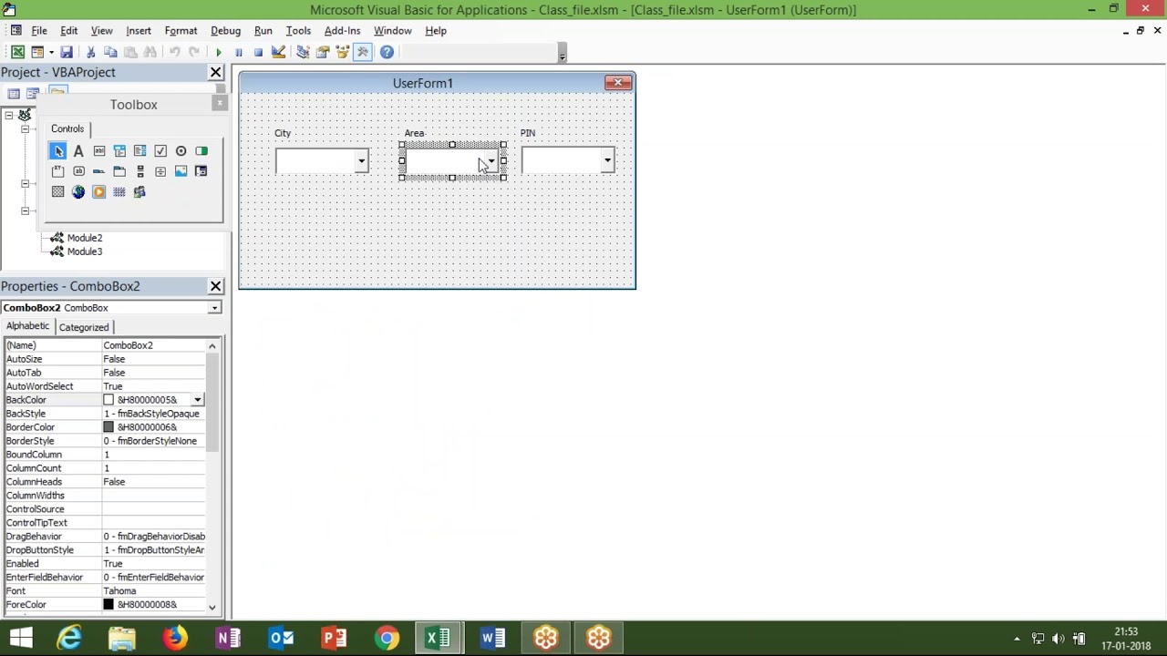This screenshot has height=656, width=1167.
Task: Open the Add-Ins menu
Action: [x=342, y=31]
